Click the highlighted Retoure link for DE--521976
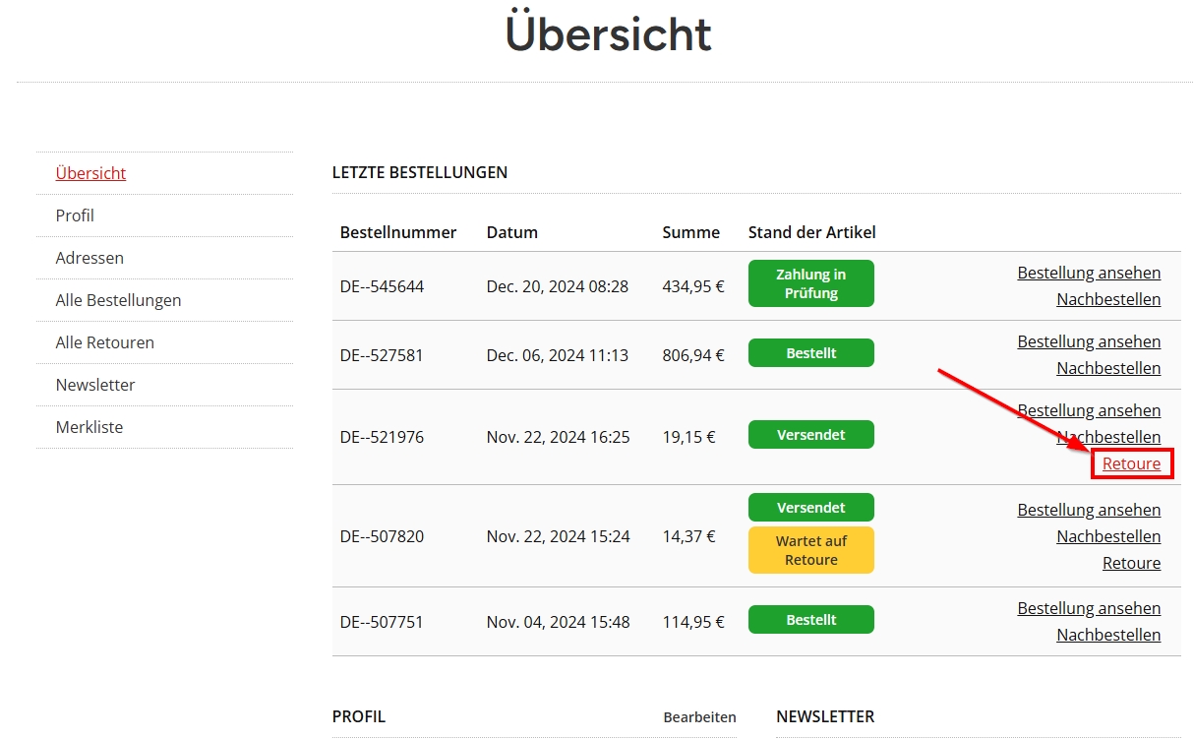This screenshot has width=1194, height=739. (1131, 462)
